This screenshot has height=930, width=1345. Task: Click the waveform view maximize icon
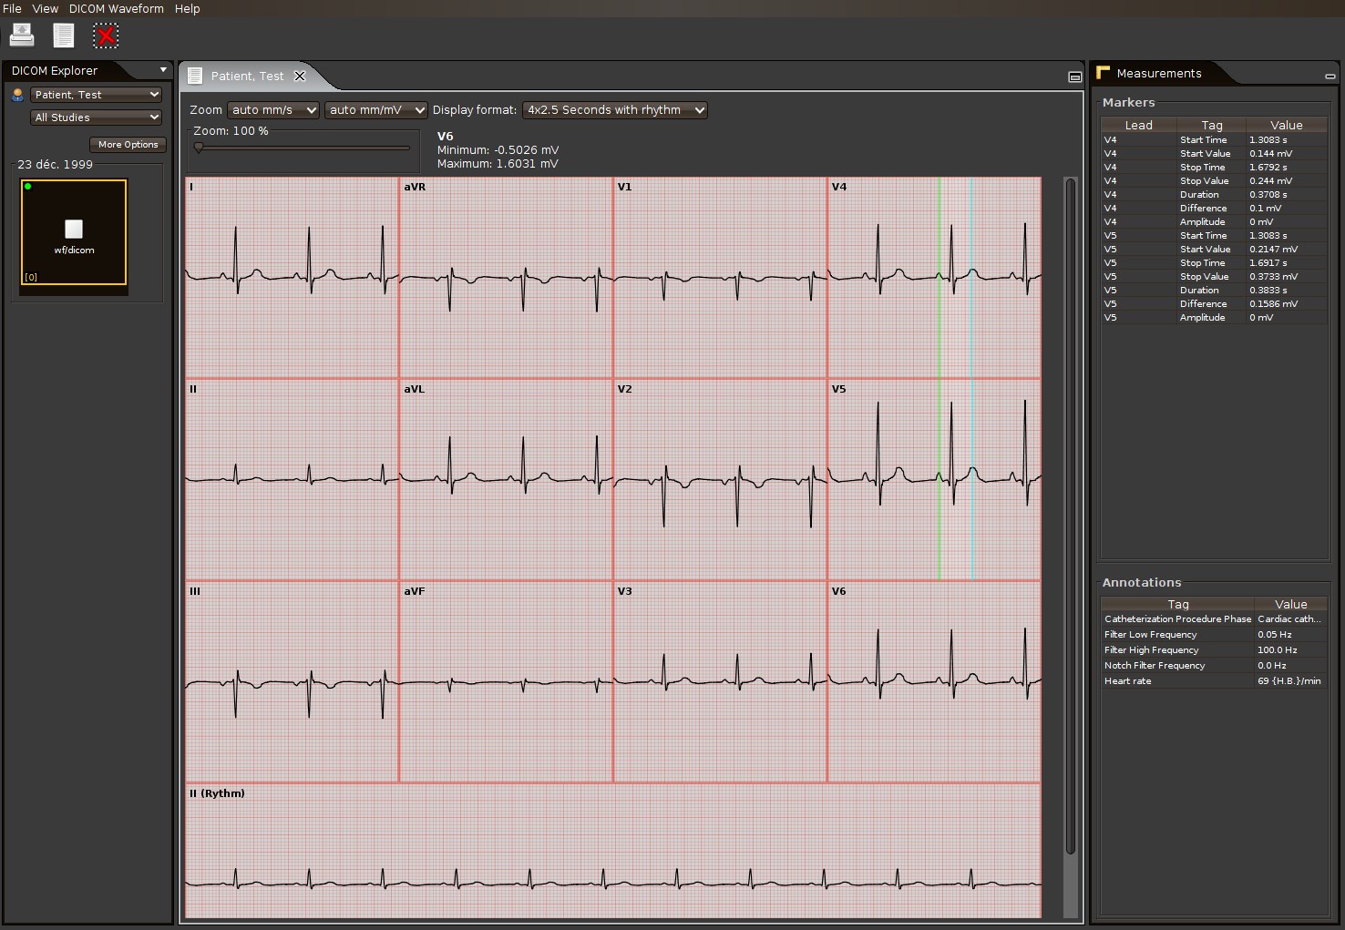click(1074, 77)
